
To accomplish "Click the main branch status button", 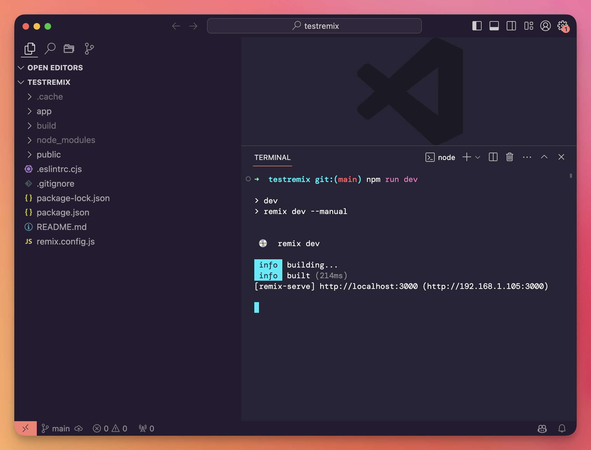I will 56,428.
